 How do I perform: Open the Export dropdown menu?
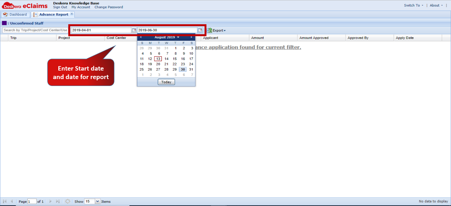click(x=219, y=31)
